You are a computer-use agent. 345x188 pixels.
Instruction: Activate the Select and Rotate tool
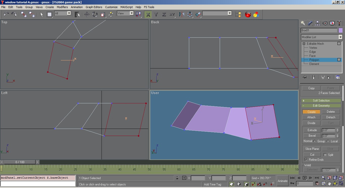(95, 14)
